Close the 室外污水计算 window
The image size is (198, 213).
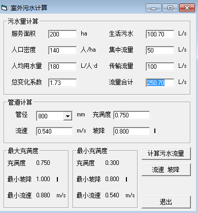coord(187,8)
